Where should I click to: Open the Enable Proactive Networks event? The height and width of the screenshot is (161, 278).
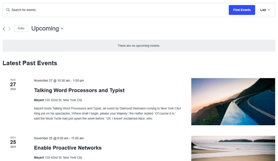pos(67,148)
